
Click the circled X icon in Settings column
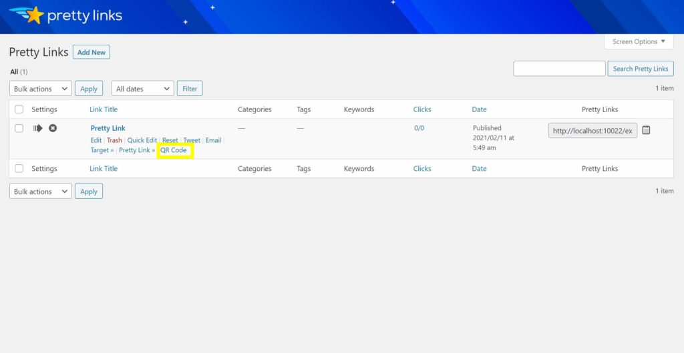(53, 128)
